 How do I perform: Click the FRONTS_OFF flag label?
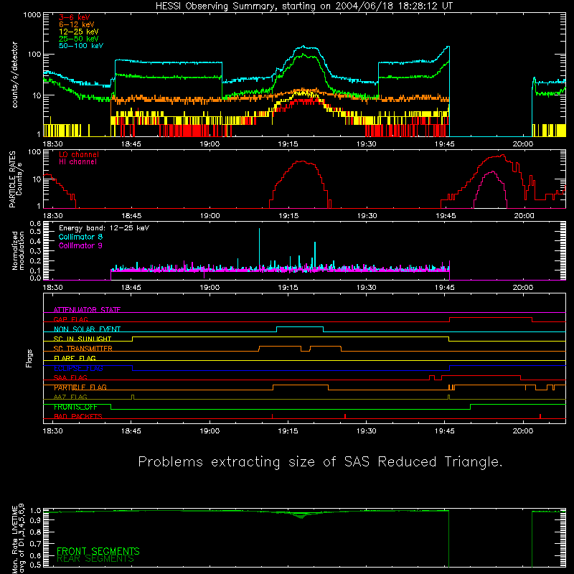[75, 407]
